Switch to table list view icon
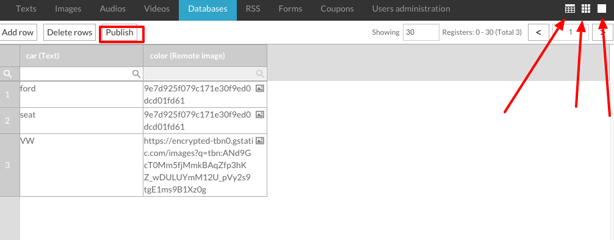 570,9
